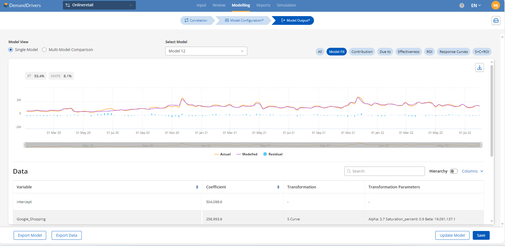
Task: Select the Single Model radio button
Action: (11, 50)
